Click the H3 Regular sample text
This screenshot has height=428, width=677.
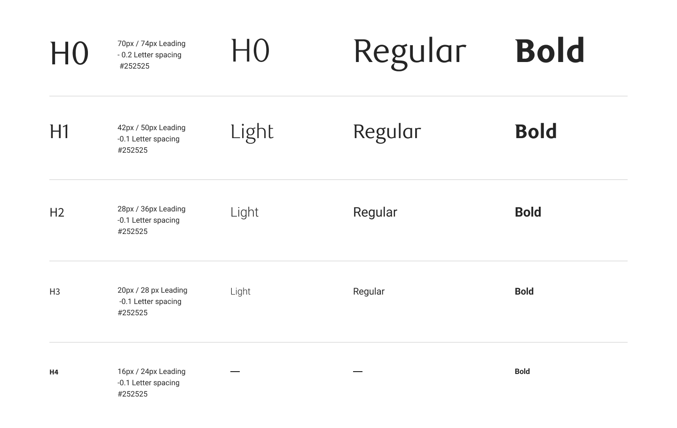[x=369, y=292]
